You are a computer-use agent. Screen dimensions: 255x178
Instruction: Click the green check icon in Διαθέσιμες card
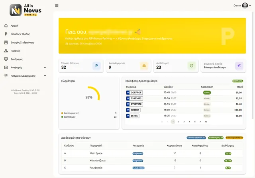(x=192, y=66)
